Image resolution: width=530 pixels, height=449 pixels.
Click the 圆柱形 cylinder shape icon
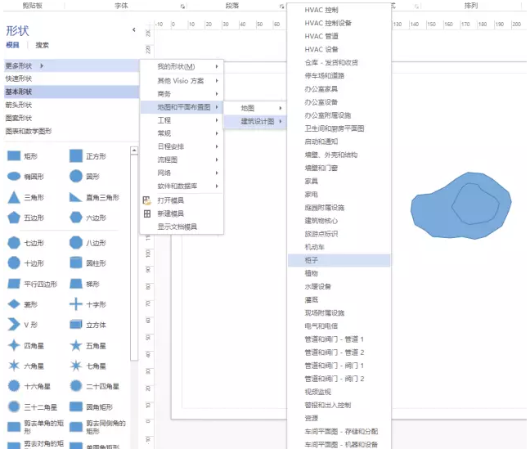click(75, 263)
